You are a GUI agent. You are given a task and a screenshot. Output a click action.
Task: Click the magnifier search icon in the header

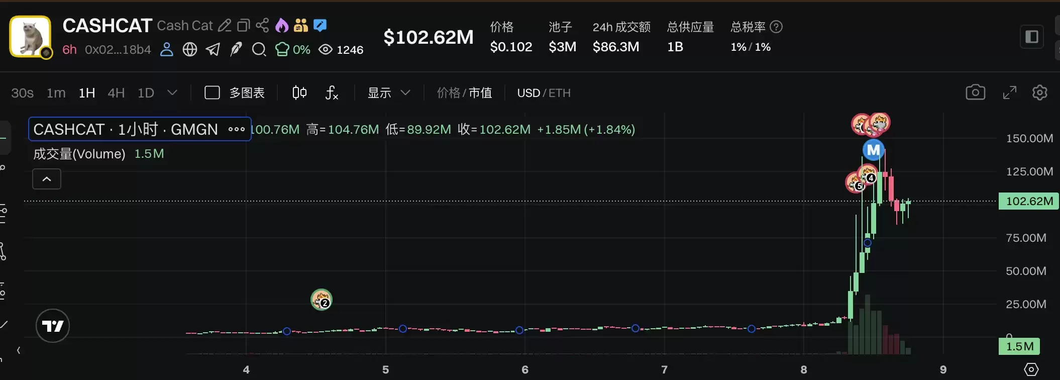click(x=259, y=49)
